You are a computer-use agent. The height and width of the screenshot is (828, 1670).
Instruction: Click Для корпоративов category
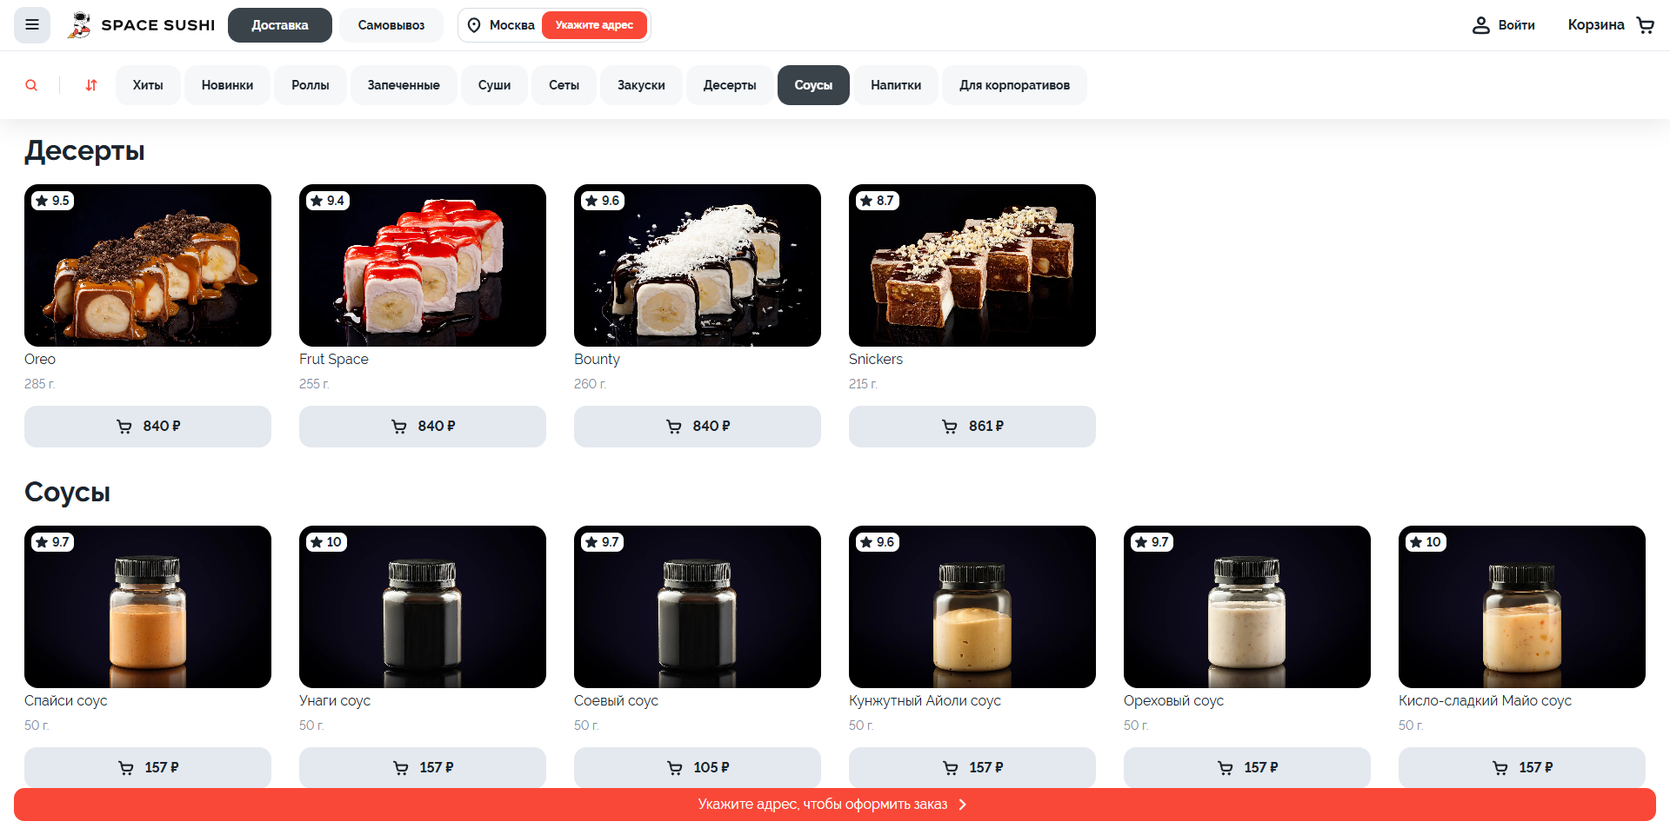pyautogui.click(x=1015, y=85)
